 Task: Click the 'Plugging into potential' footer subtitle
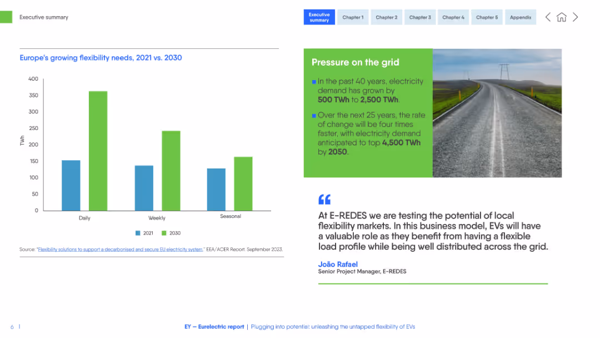(x=333, y=326)
